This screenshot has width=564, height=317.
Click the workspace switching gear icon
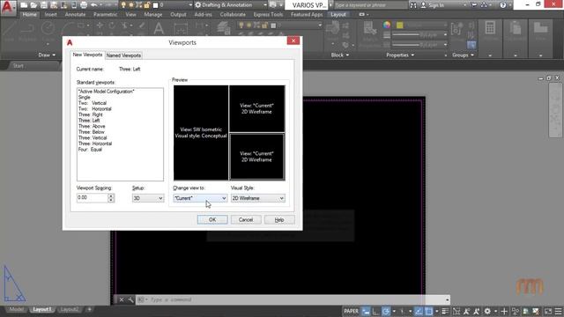(487, 311)
